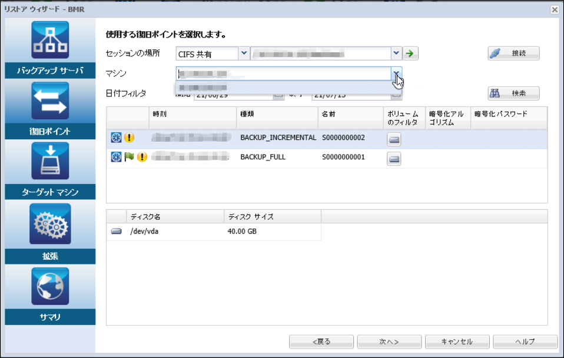Select the BACKUP_INCREMENTAL cell
The image size is (564, 358).
pos(278,138)
